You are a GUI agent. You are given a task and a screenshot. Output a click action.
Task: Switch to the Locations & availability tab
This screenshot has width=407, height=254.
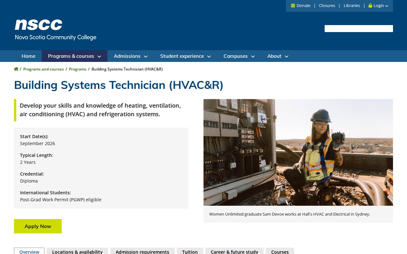(x=77, y=251)
